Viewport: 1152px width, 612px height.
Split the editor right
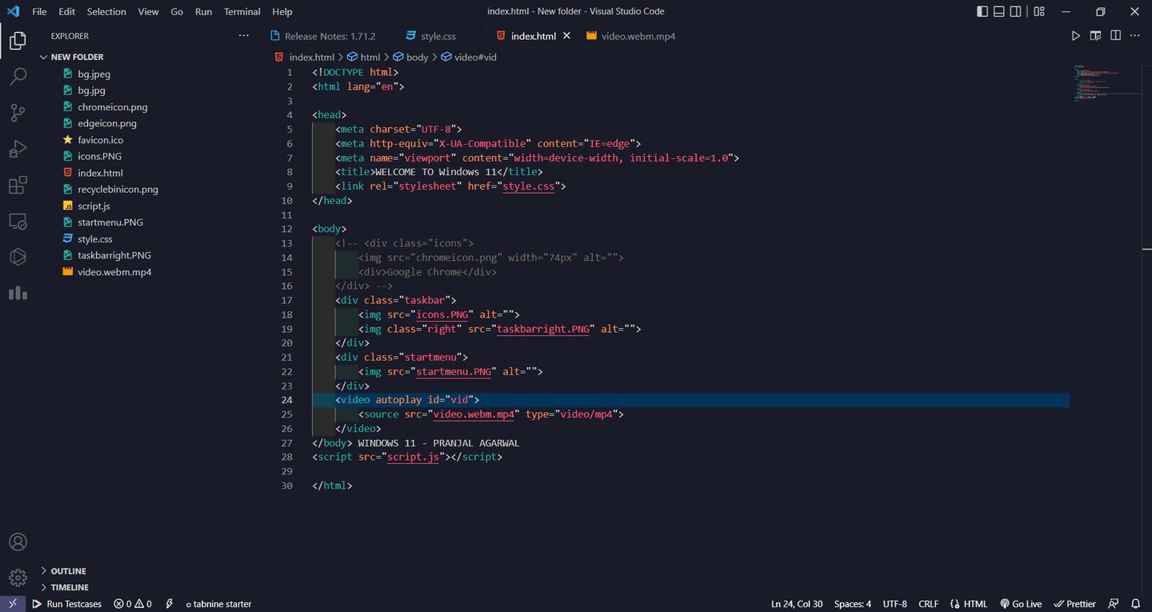click(1115, 36)
